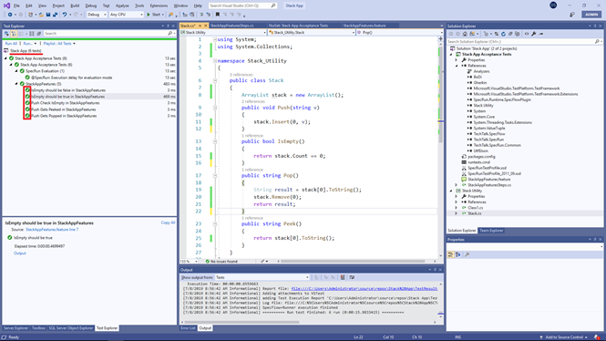
Task: Collapse the class Stack code block
Action: pyautogui.click(x=215, y=80)
